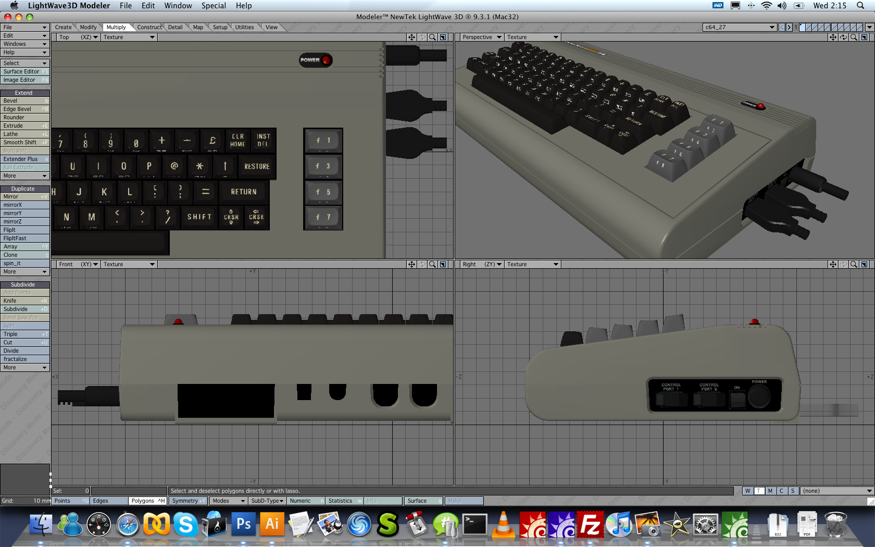Click the Knife tool button
The width and height of the screenshot is (875, 547).
25,301
